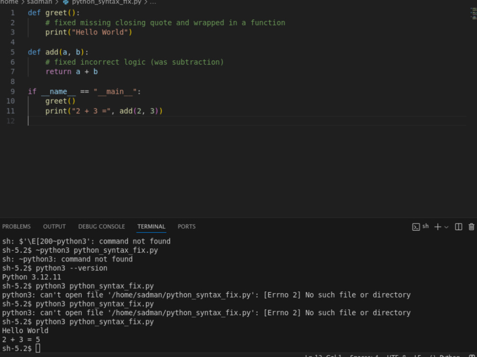Kill terminal with the trash icon
477x357 pixels.
471,227
